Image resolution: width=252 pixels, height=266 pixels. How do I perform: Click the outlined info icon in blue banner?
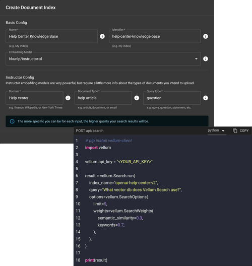coord(12,121)
